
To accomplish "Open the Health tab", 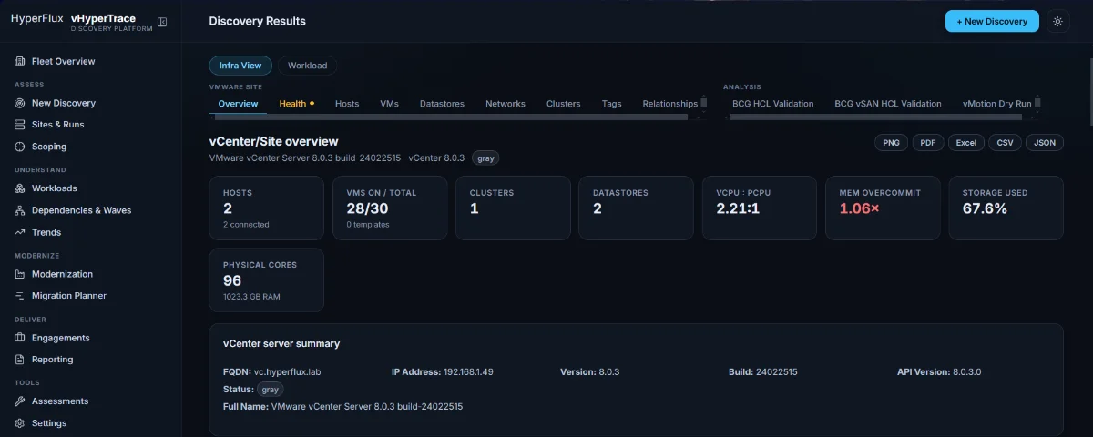I will [296, 104].
